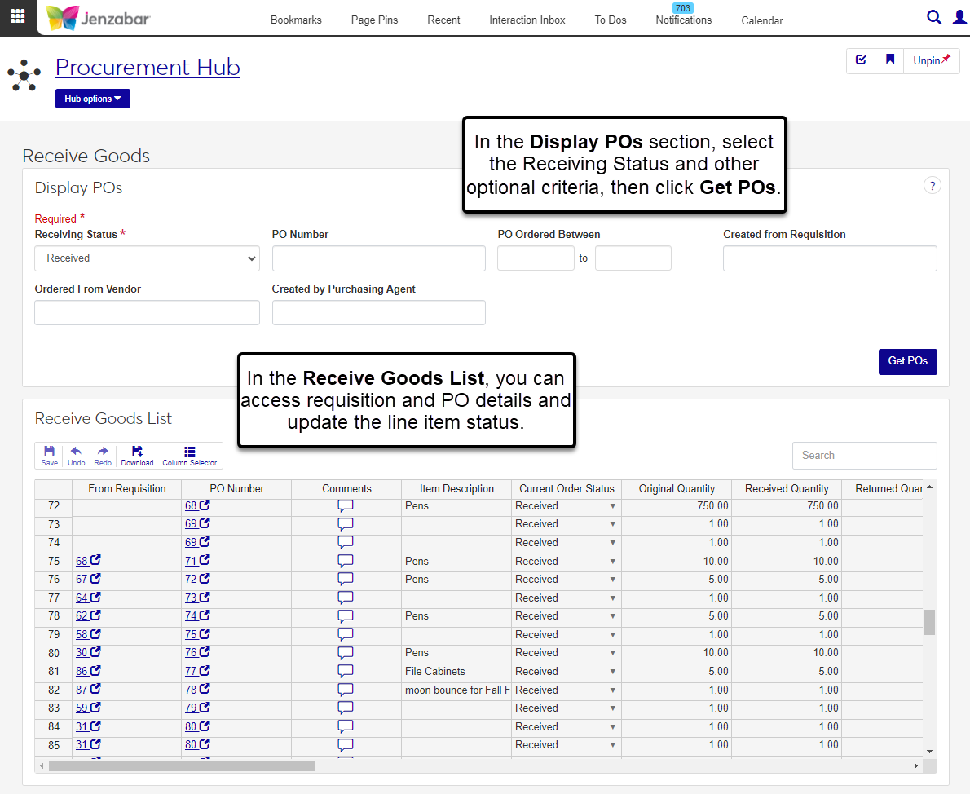Click the PO Number input field

378,258
